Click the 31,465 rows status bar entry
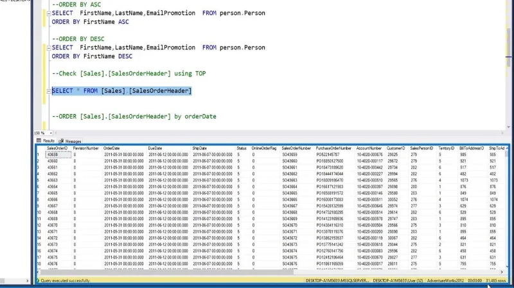 (496, 280)
